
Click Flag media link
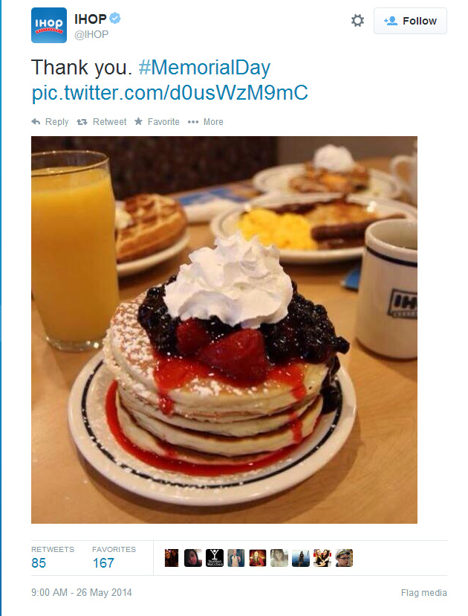[423, 592]
